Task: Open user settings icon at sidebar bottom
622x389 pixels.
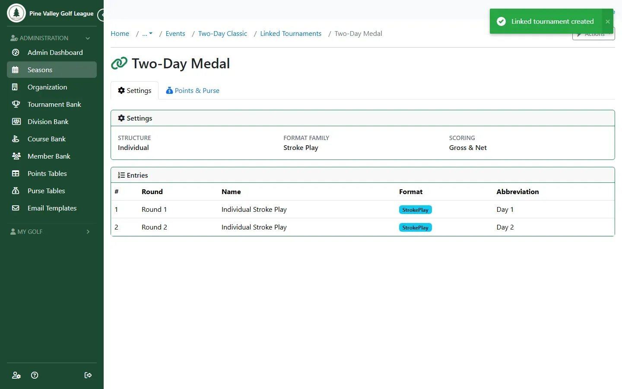Action: pos(16,375)
